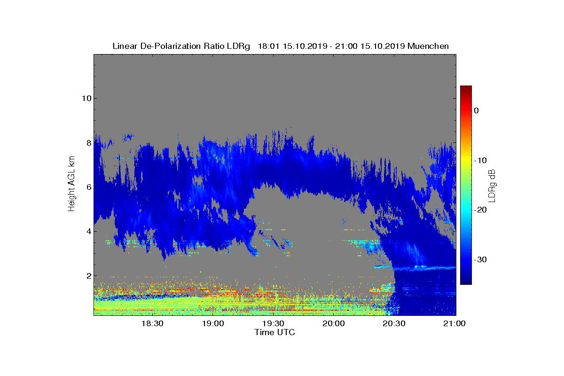The height and width of the screenshot is (376, 564).
Task: Click the colorbar value 0
Action: pyautogui.click(x=476, y=110)
